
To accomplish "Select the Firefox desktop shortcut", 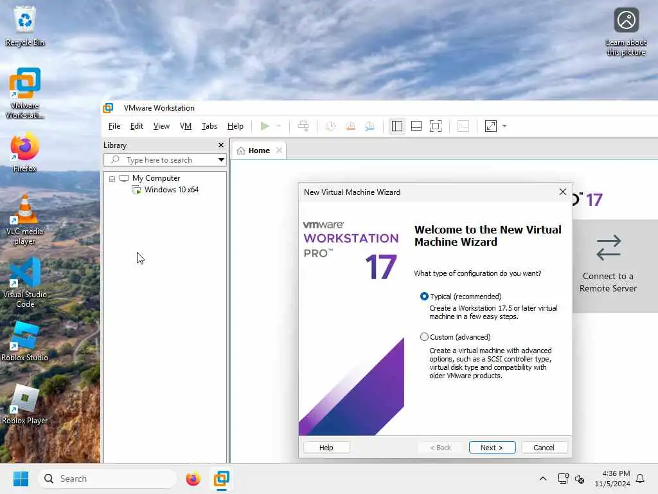I will (x=25, y=152).
